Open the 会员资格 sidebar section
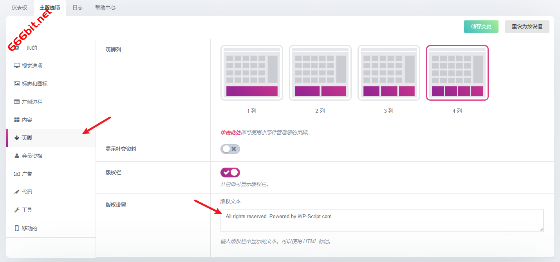Image resolution: width=560 pixels, height=262 pixels. pos(51,156)
